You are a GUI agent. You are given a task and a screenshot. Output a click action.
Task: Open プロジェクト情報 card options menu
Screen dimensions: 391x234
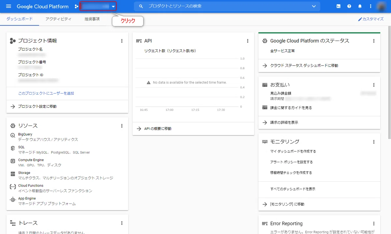tap(122, 41)
